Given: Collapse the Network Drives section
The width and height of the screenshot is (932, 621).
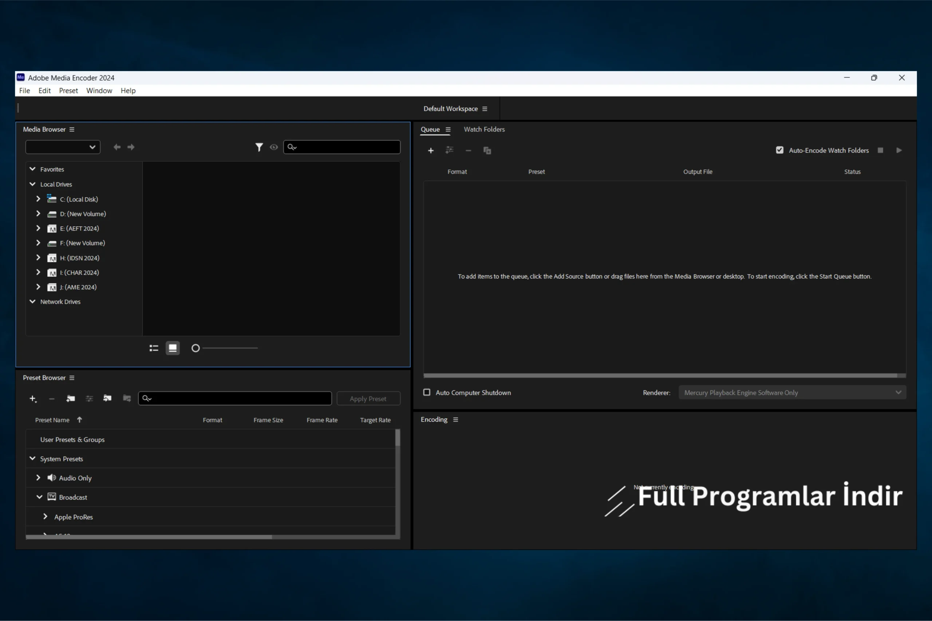Looking at the screenshot, I should 32,301.
